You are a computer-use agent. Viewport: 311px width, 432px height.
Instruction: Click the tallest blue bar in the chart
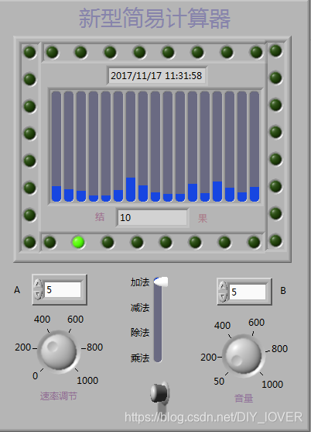(x=131, y=189)
